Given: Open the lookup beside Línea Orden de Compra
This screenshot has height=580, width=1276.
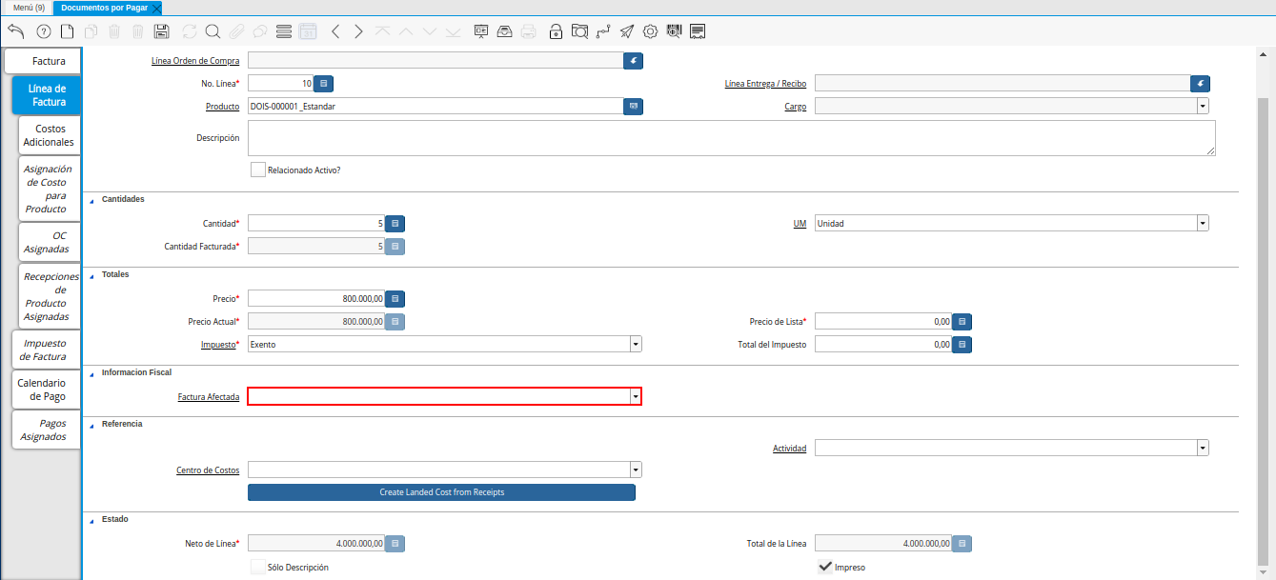Looking at the screenshot, I should (634, 61).
